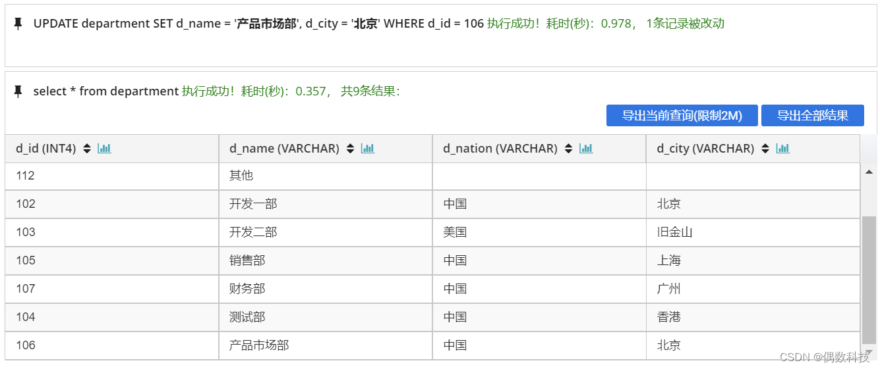880x369 pixels.
Task: Click the vertical scrollbar thumb
Action: [x=869, y=280]
